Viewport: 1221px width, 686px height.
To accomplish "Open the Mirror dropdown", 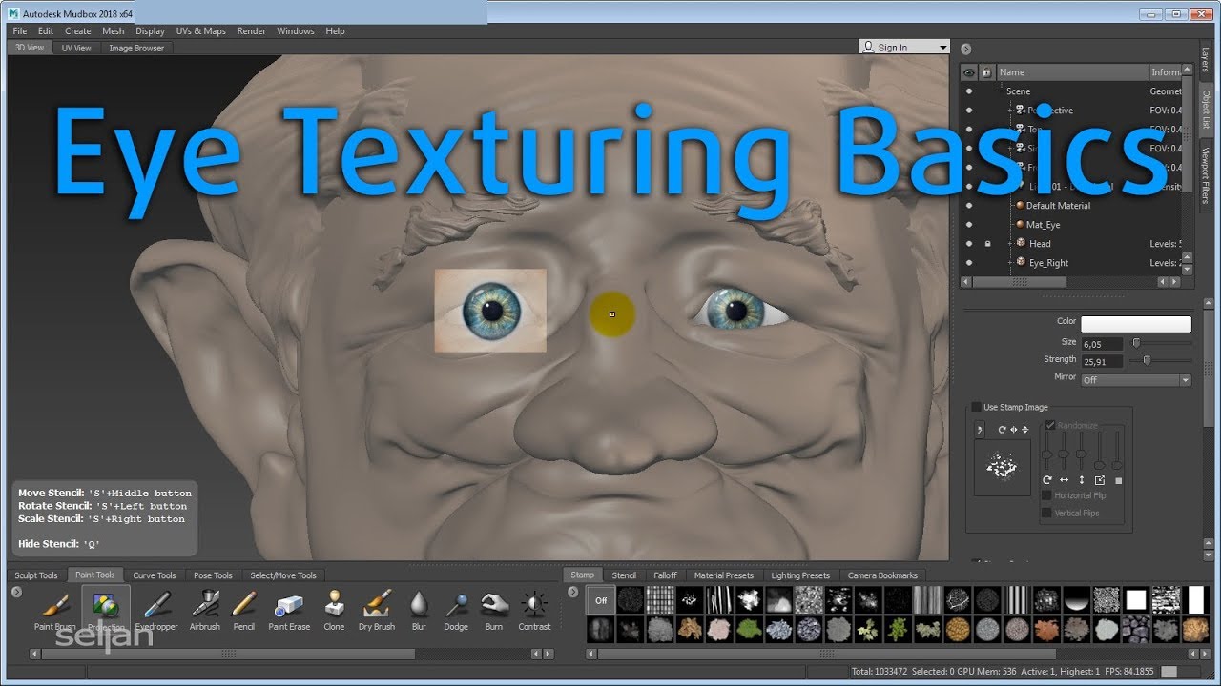I will click(x=1136, y=380).
